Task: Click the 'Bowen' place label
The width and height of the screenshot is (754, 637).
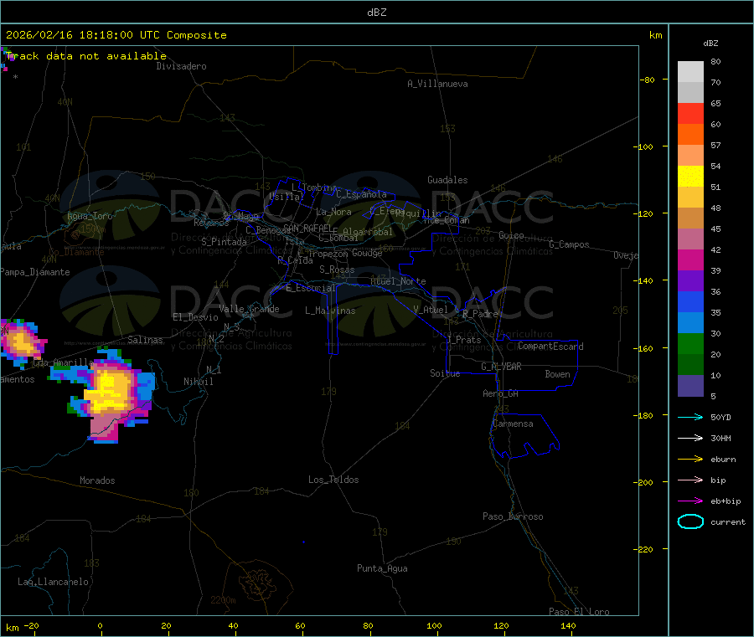Action: pos(557,374)
